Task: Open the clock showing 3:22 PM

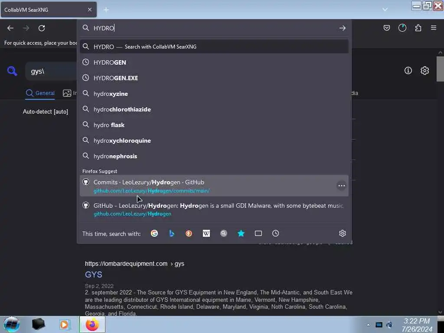Action: [417, 325]
